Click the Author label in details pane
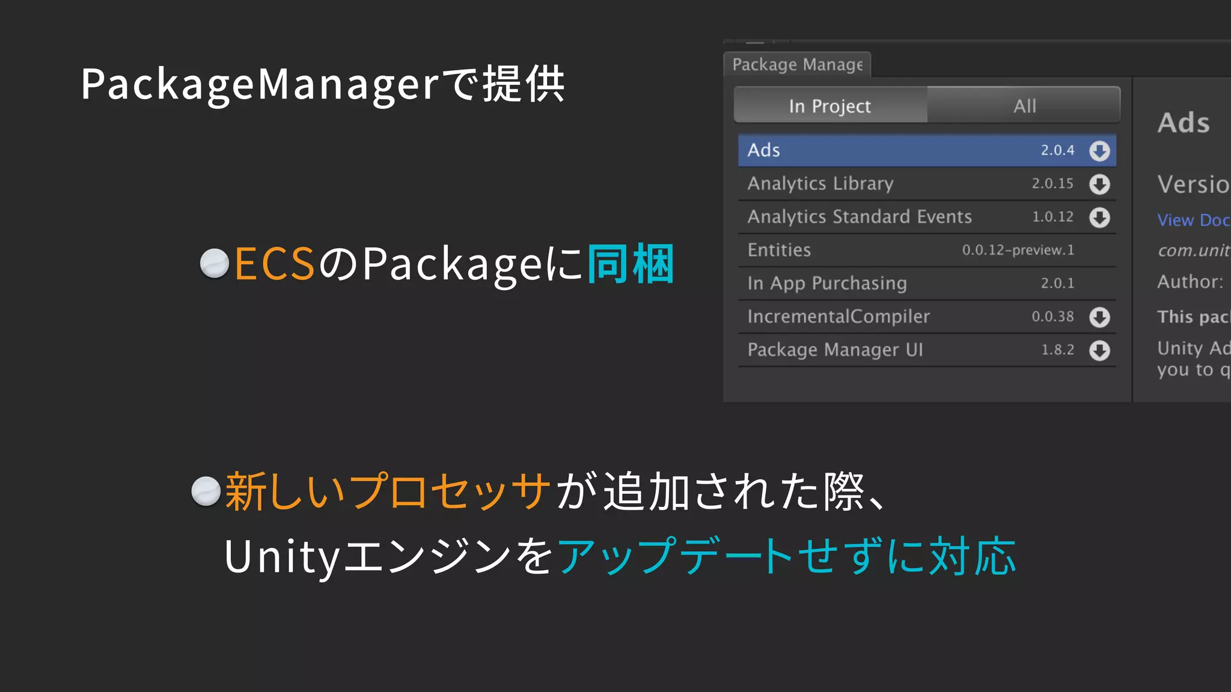This screenshot has width=1231, height=692. tap(1190, 281)
